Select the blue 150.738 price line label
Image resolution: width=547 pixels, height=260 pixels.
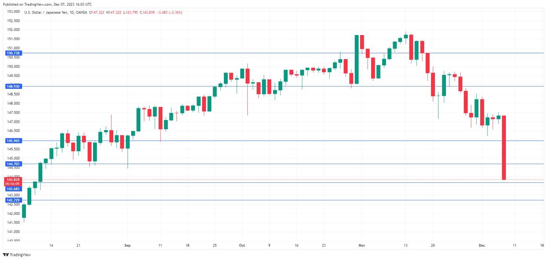(13, 53)
